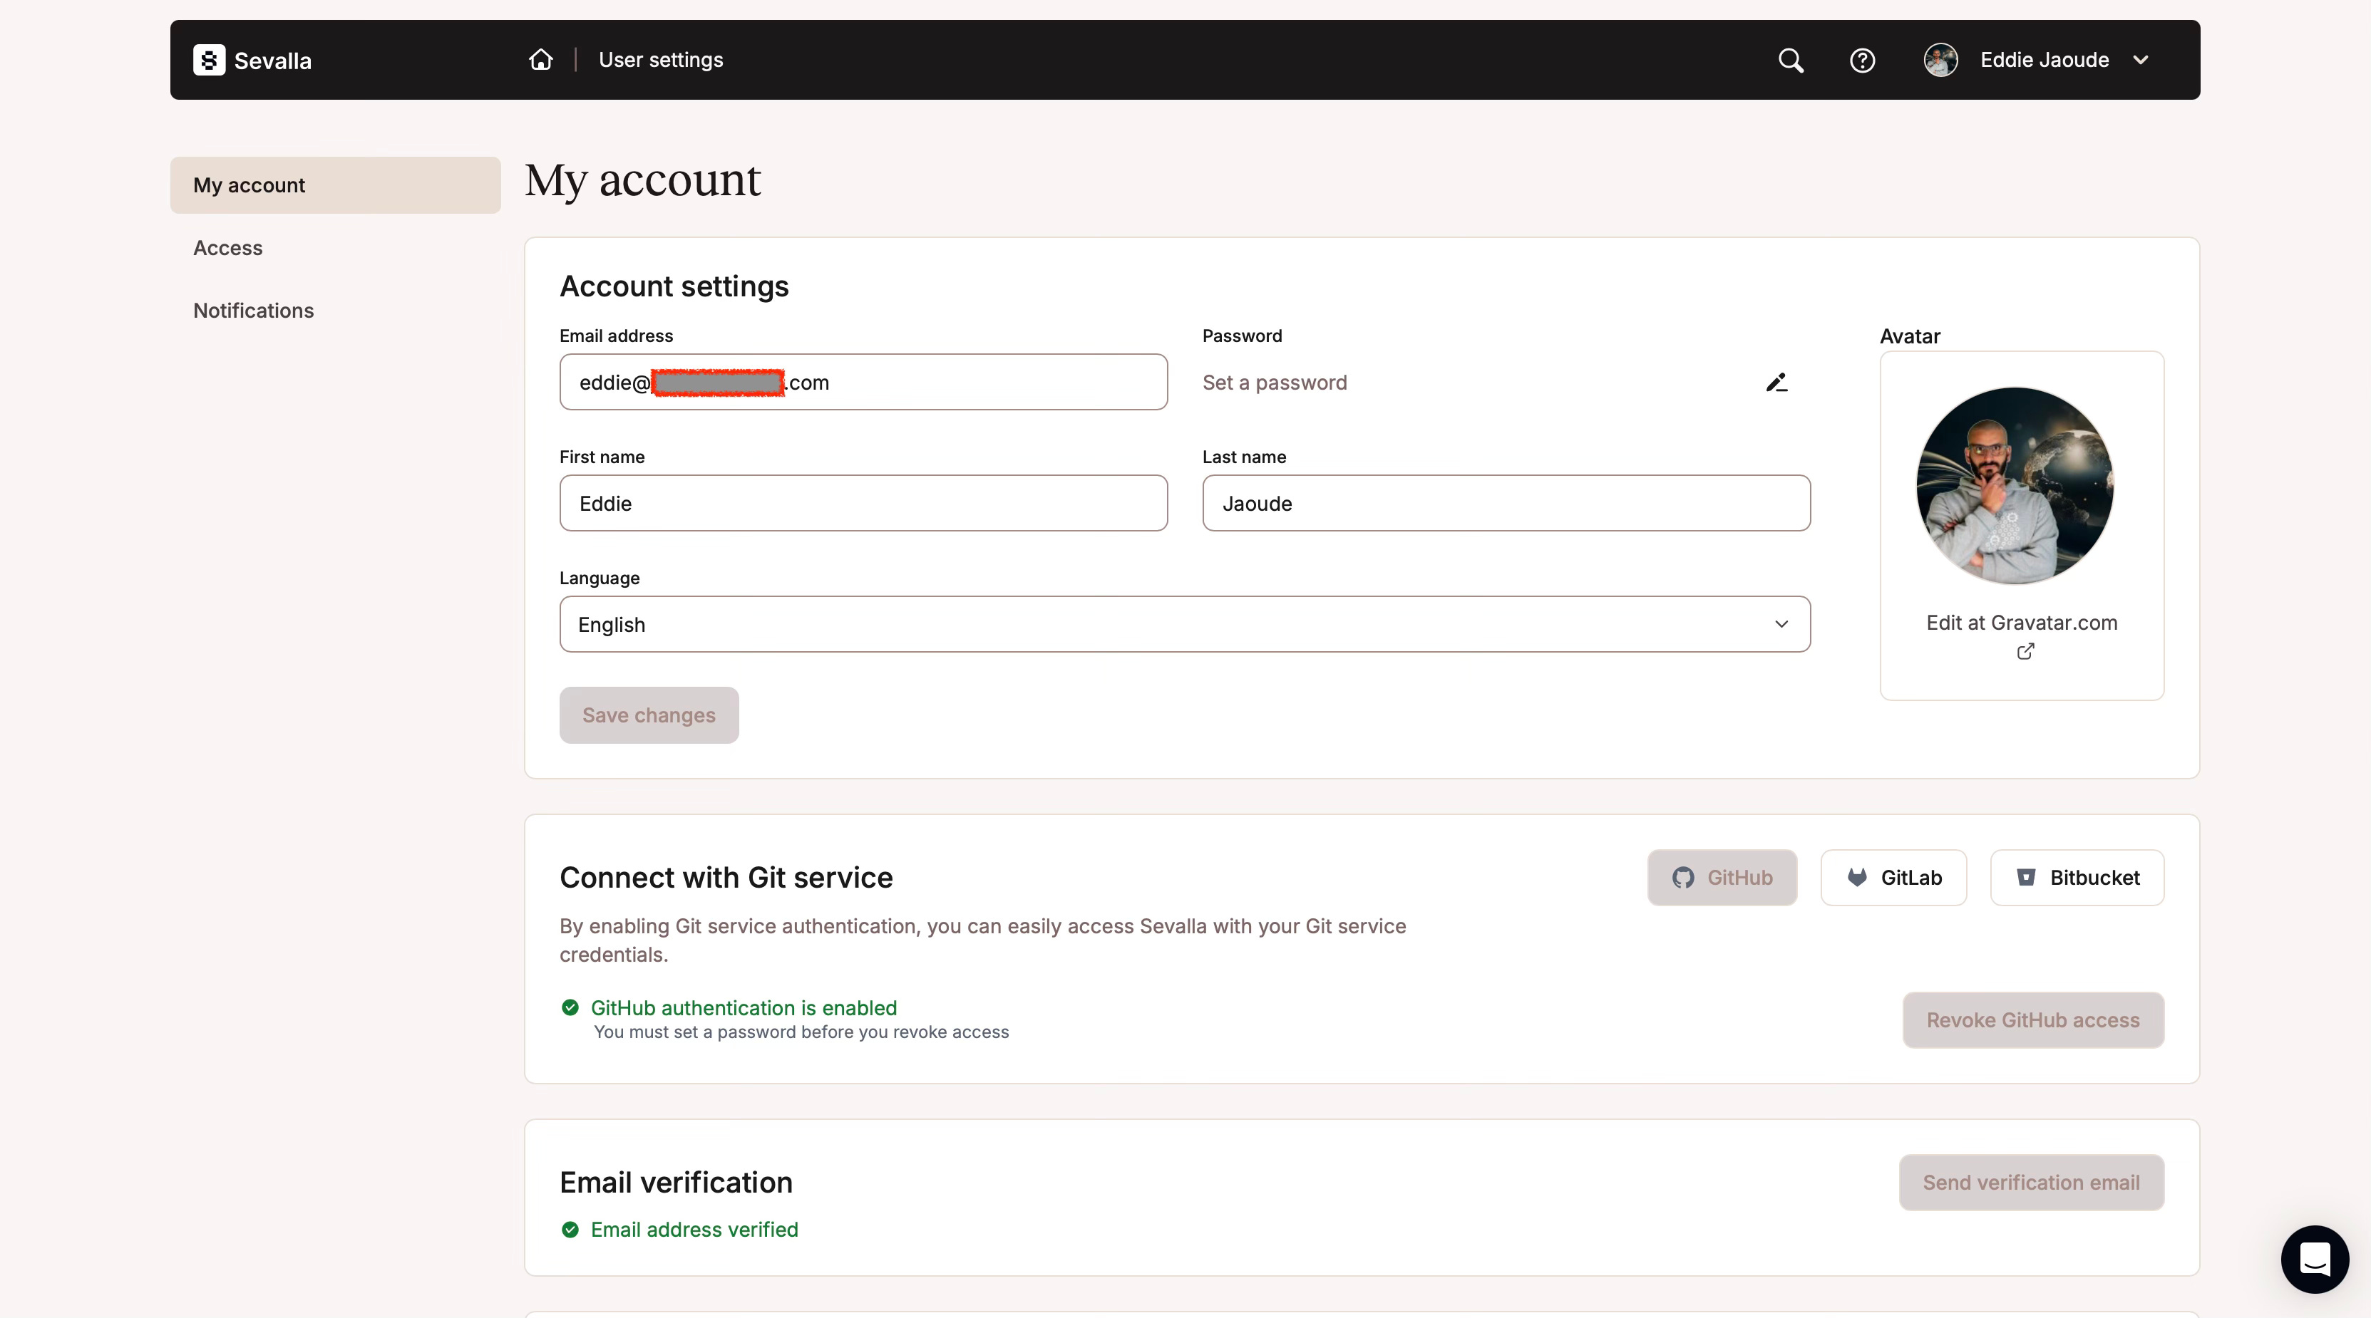Click the pencil icon to set password

point(1776,383)
